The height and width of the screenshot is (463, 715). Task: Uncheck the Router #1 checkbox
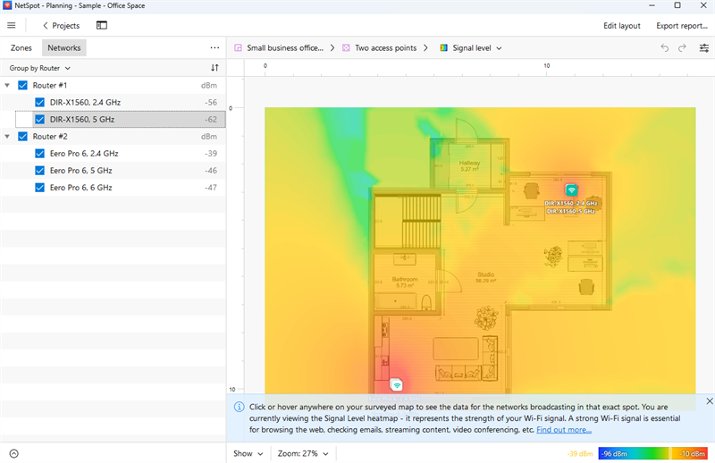point(23,86)
